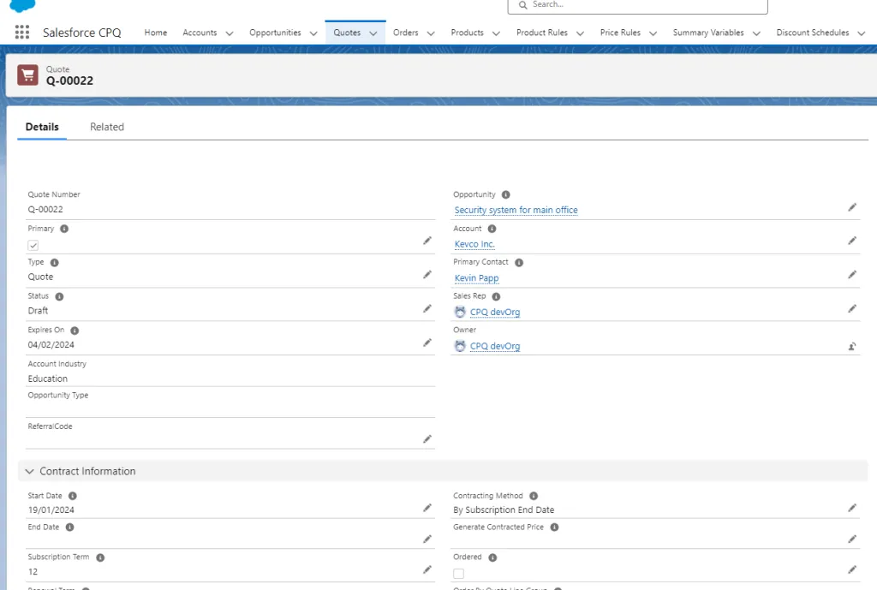
Task: Edit the Account field pencil icon
Action: 852,241
